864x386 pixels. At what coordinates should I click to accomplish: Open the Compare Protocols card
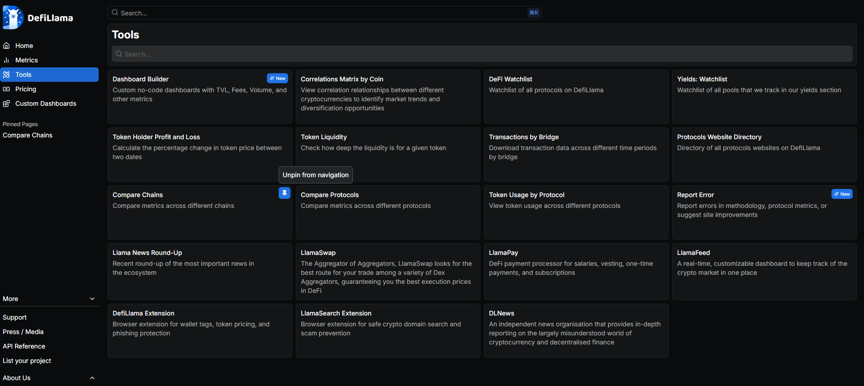388,212
